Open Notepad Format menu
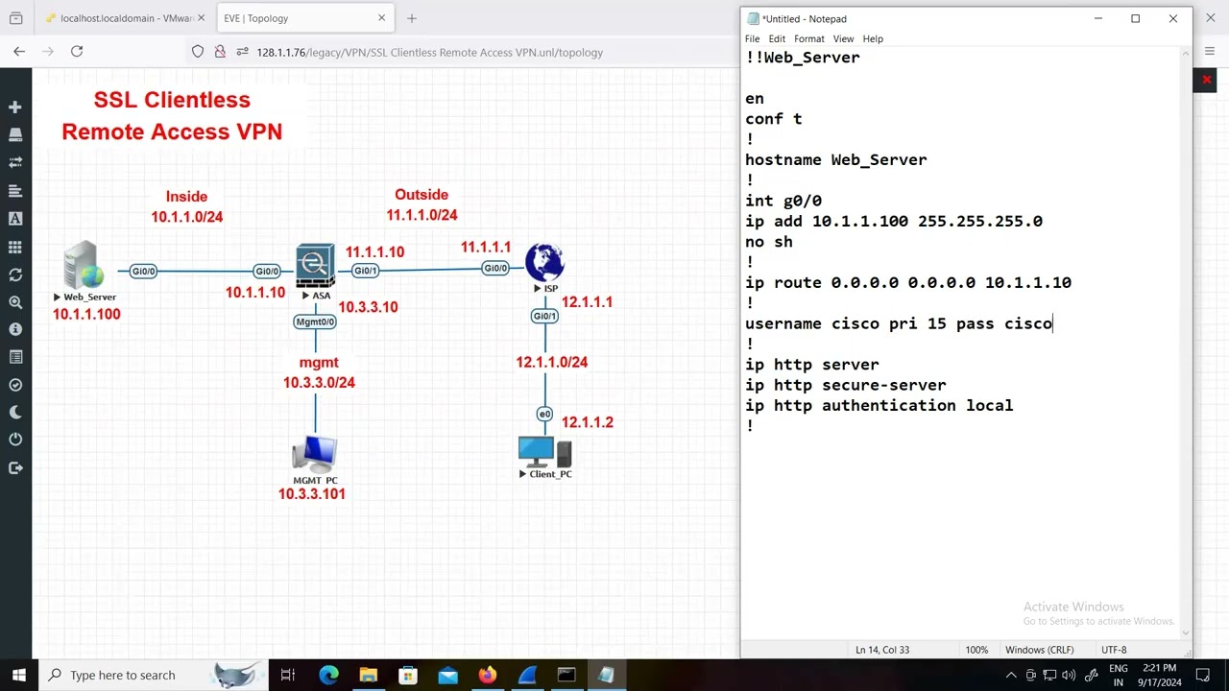Image resolution: width=1229 pixels, height=691 pixels. [x=808, y=38]
